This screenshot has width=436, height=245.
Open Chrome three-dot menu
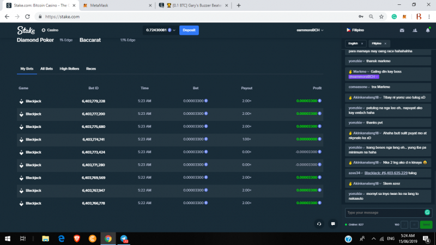pos(429,17)
